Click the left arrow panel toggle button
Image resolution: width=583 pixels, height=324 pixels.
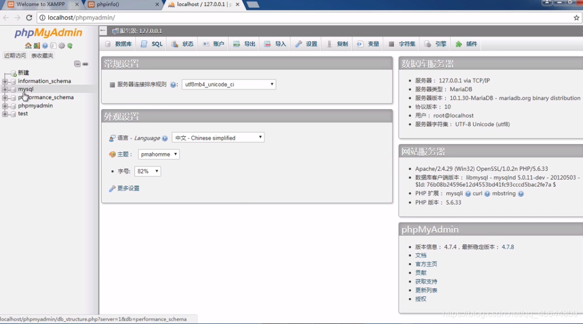(103, 31)
